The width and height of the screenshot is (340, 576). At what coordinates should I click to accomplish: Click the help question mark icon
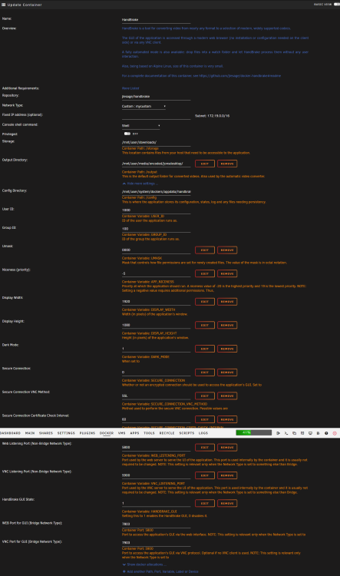click(x=326, y=433)
